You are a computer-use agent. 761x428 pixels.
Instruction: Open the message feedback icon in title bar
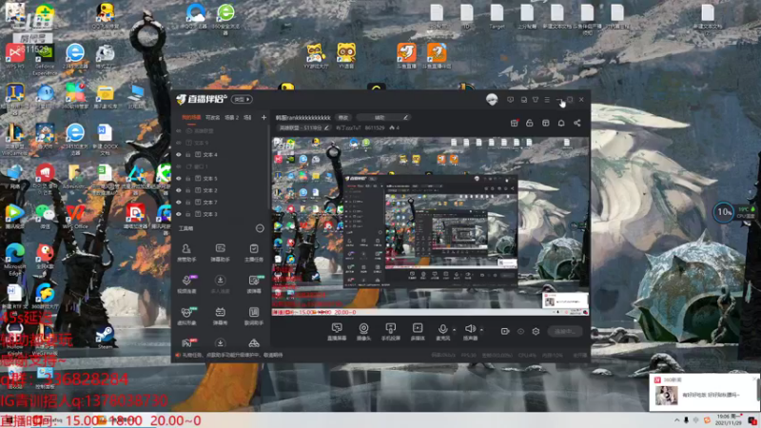[x=510, y=100]
